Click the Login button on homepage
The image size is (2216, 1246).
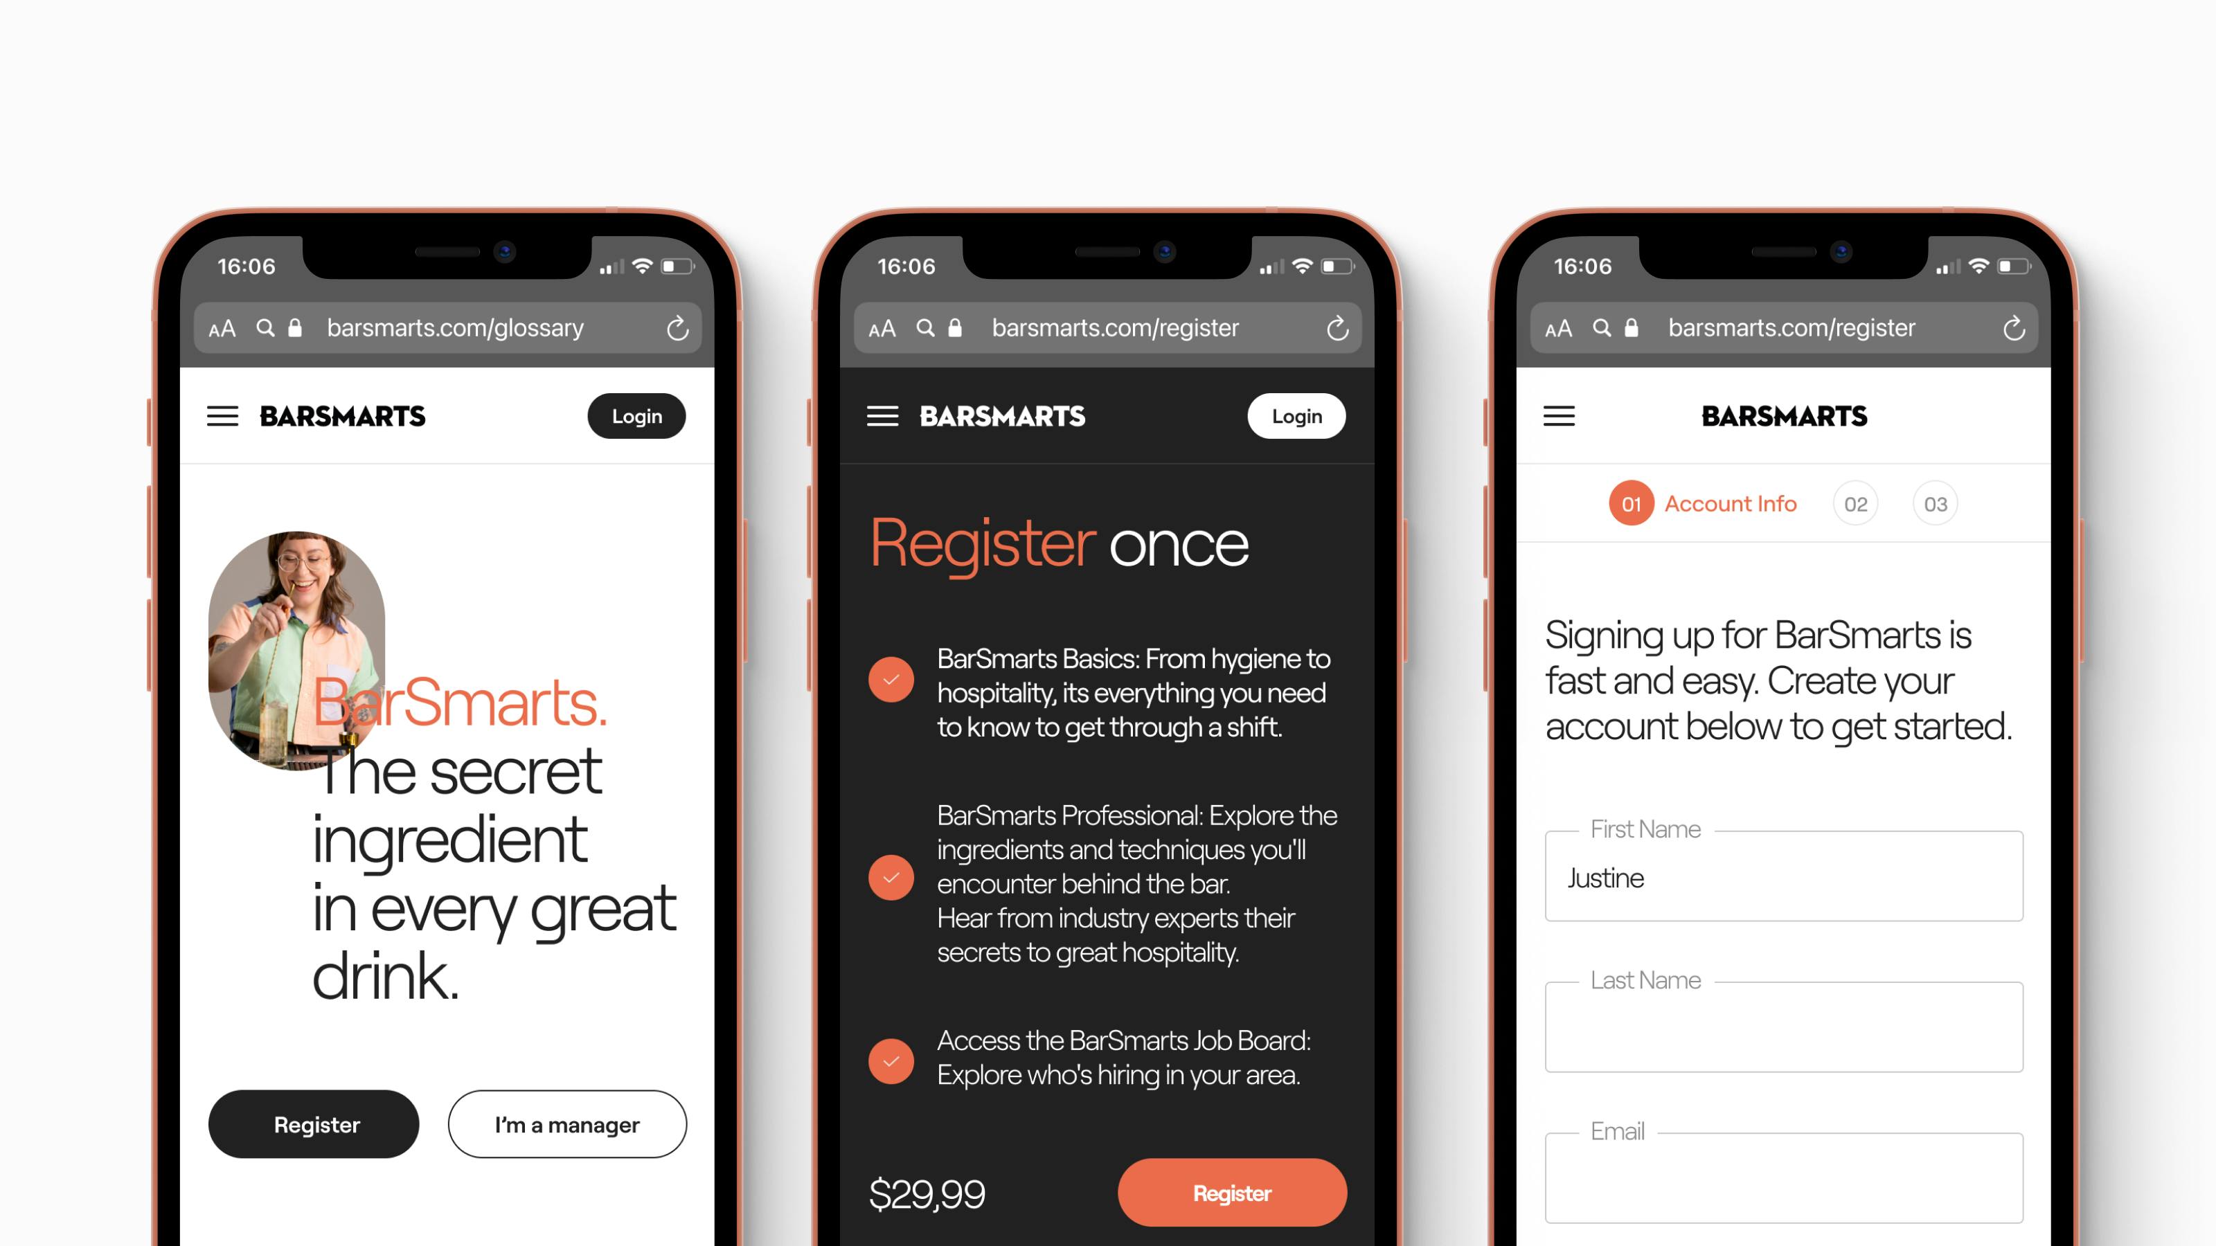click(x=636, y=415)
